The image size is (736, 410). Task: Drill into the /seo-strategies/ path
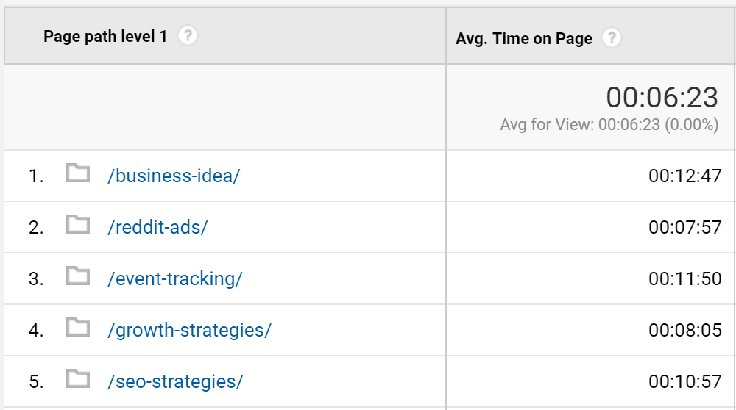coord(174,382)
